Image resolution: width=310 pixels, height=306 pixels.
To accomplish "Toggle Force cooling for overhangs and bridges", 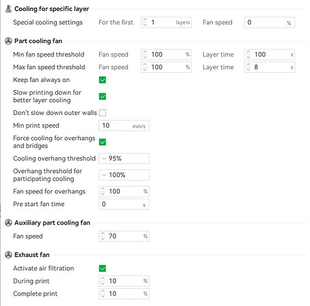I will click(102, 142).
